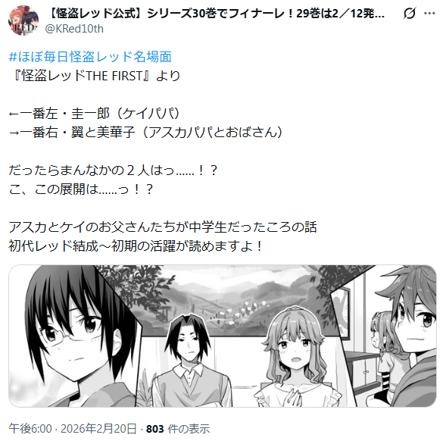Click the 2026年2月20日 date

click(x=98, y=429)
